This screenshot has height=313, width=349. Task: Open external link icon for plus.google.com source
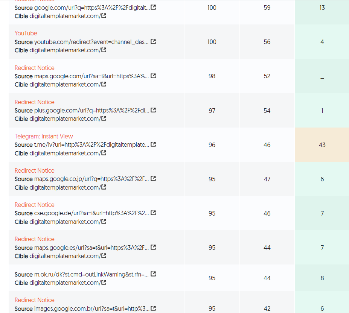153,110
